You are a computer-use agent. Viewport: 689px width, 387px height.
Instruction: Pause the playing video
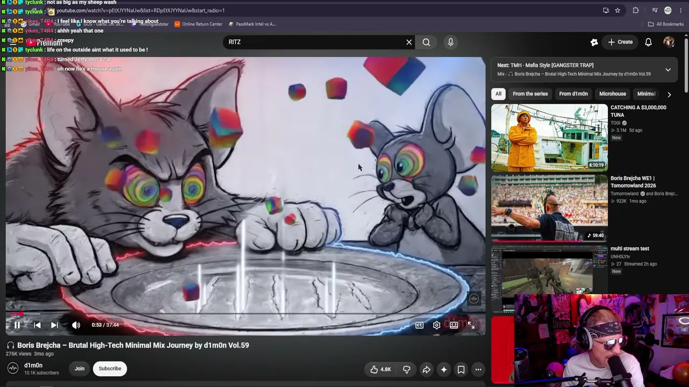tap(17, 325)
